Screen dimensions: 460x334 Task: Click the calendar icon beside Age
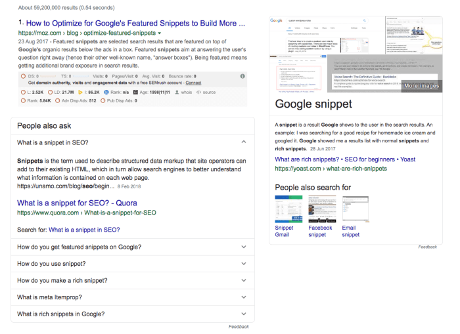click(x=135, y=93)
